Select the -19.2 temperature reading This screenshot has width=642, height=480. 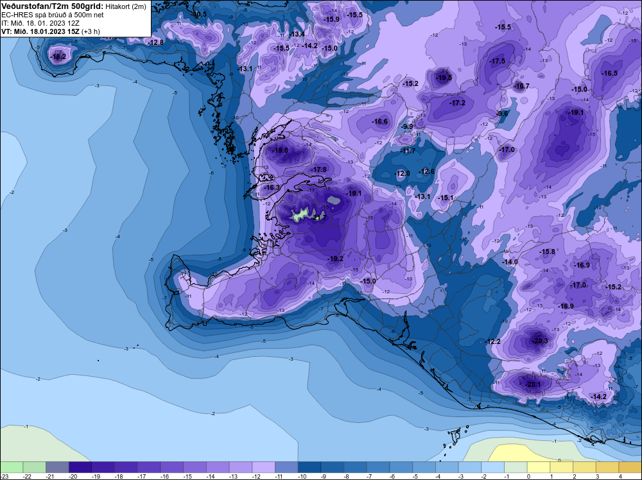point(335,259)
